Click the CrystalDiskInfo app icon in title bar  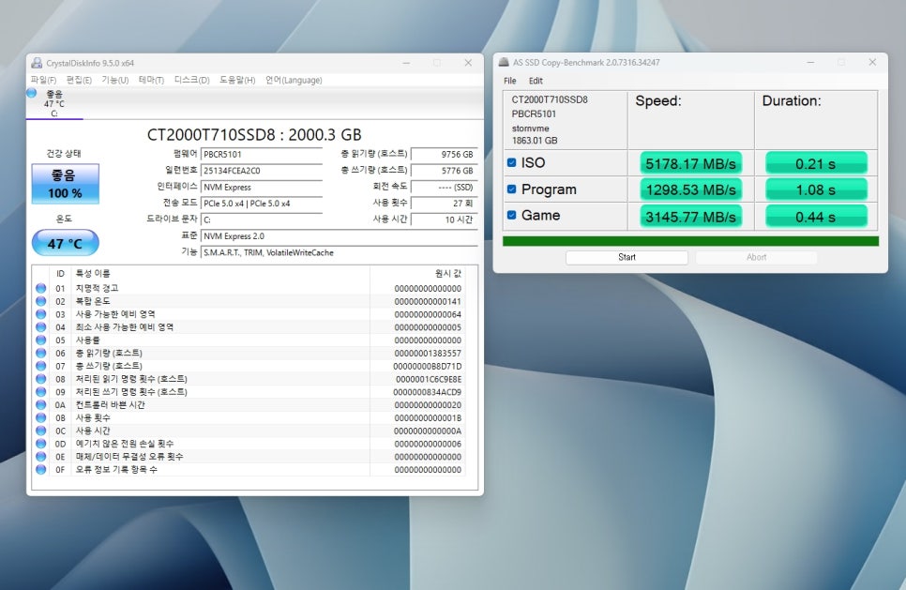click(x=37, y=63)
